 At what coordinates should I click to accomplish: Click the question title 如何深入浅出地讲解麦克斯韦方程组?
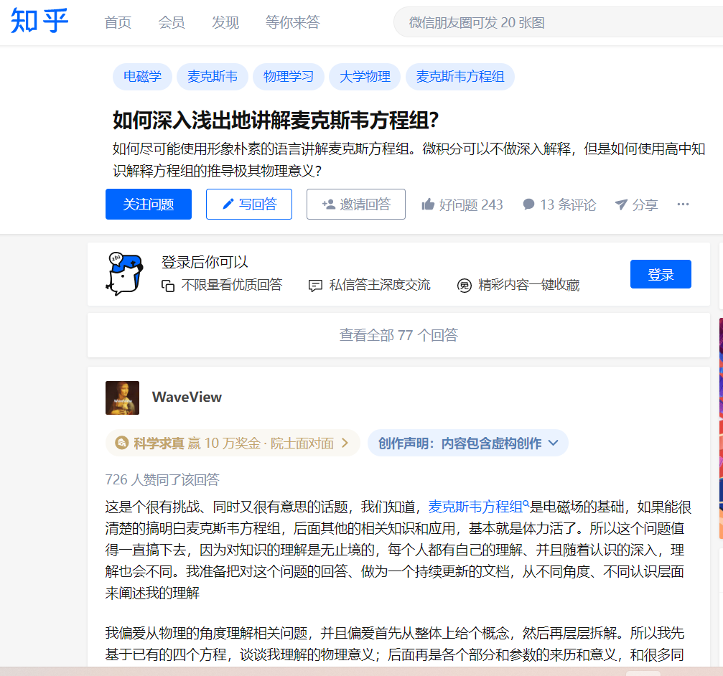point(276,121)
